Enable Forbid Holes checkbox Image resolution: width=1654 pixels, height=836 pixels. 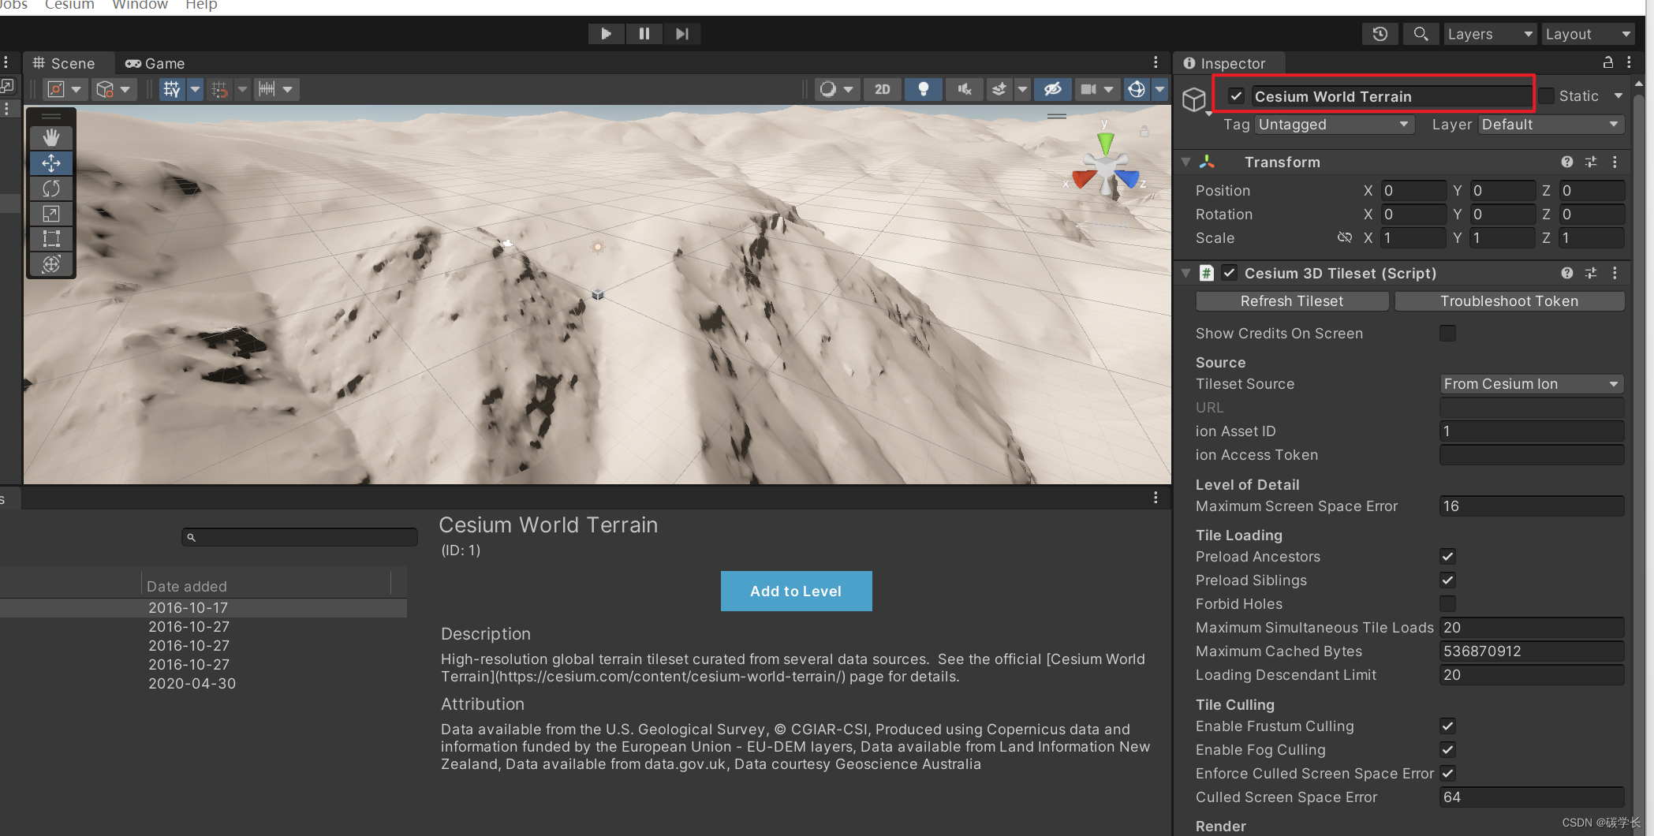tap(1447, 603)
